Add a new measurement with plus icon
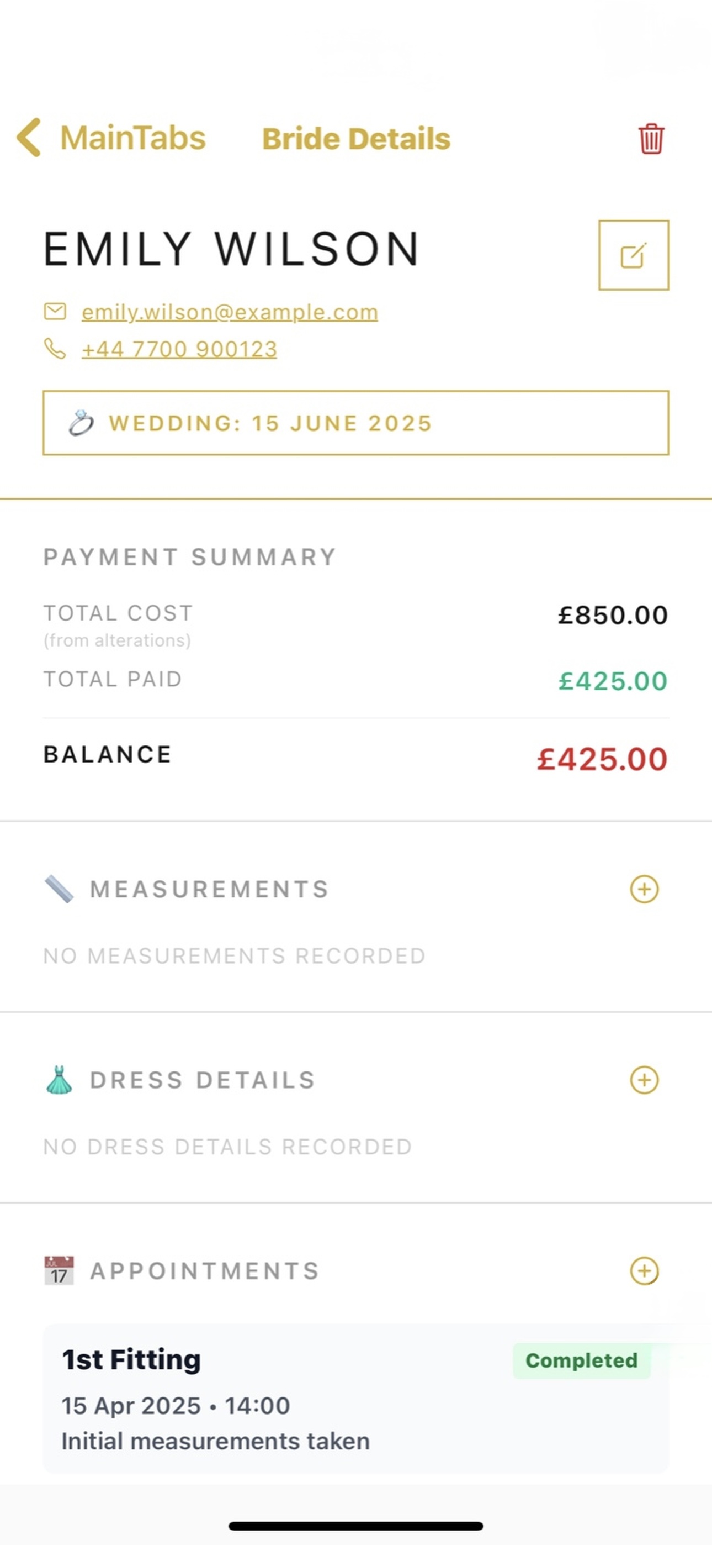 (644, 889)
